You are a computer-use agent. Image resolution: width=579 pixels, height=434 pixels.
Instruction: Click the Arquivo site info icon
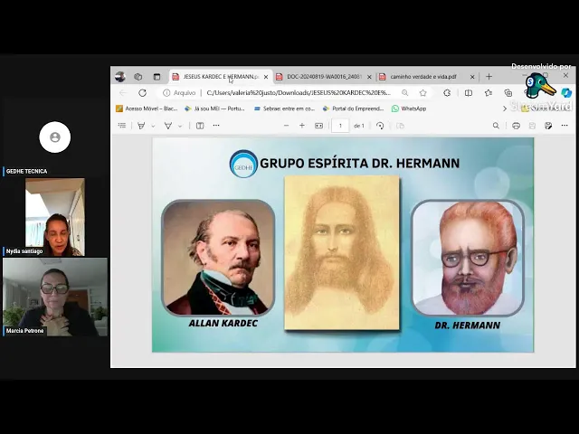[166, 93]
